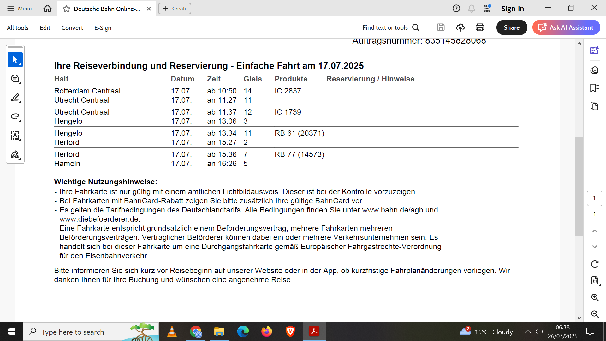This screenshot has width=606, height=341.
Task: Click the current page number field
Action: coord(594,198)
